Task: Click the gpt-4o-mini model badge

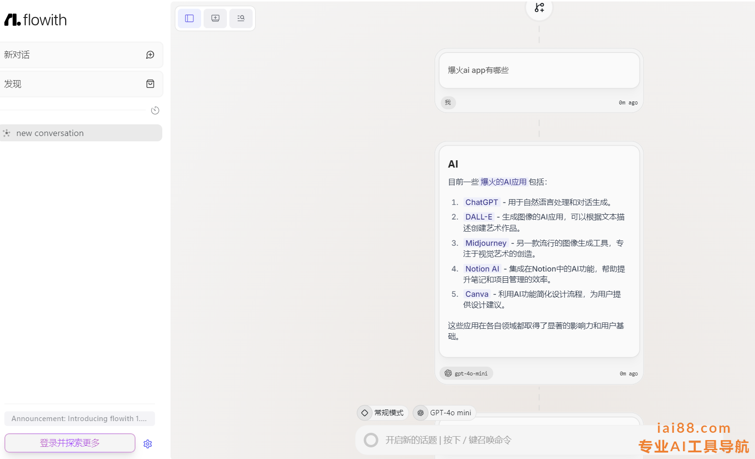Action: coord(466,374)
